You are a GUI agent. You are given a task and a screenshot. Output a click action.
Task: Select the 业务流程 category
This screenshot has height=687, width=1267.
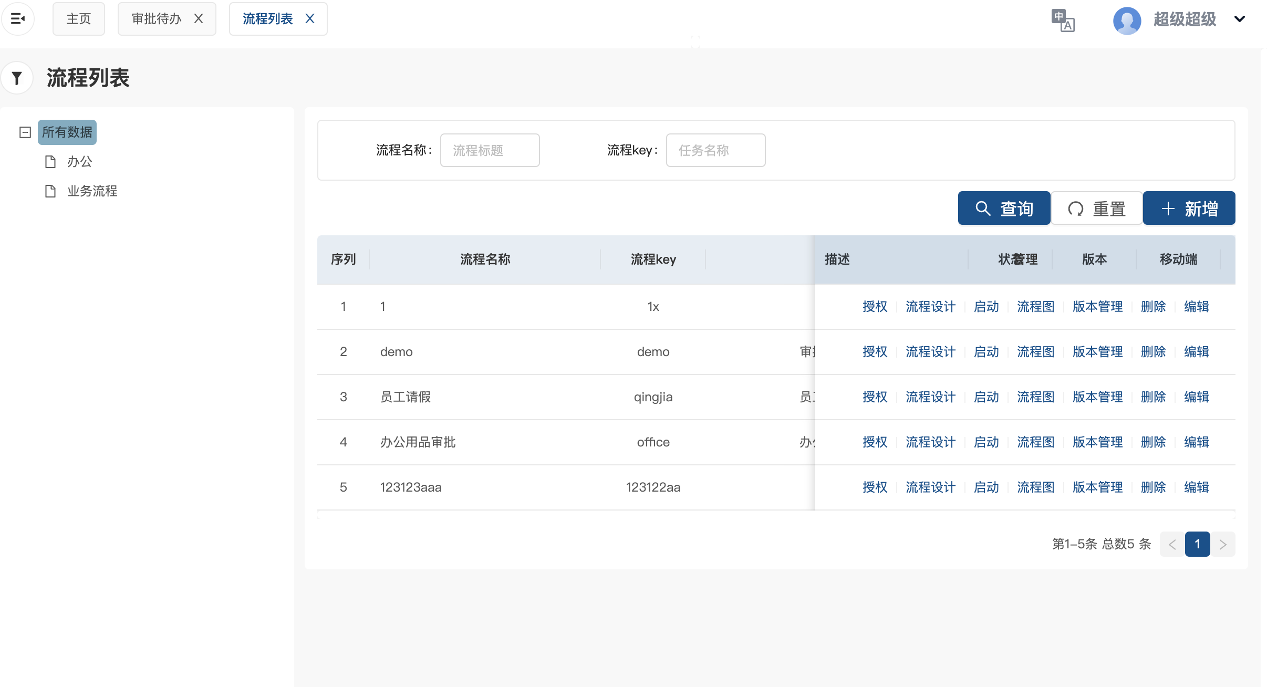[92, 191]
